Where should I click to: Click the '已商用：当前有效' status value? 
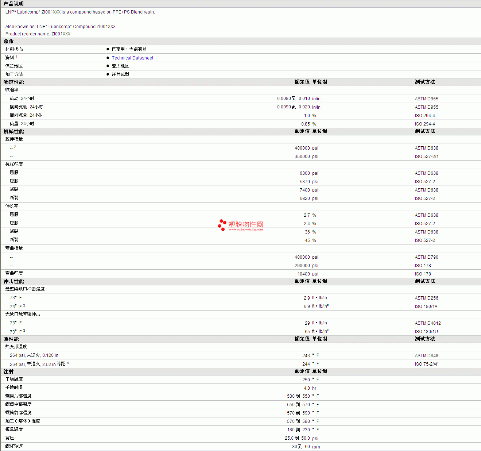tap(129, 49)
